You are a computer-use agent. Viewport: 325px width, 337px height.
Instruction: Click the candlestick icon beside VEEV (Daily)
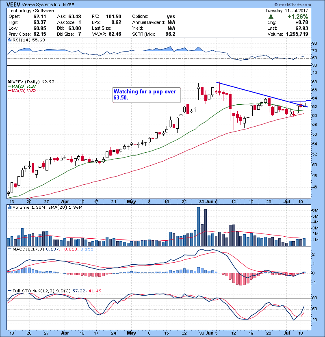pyautogui.click(x=9, y=82)
